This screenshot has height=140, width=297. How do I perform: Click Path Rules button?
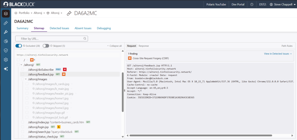coord(287,46)
